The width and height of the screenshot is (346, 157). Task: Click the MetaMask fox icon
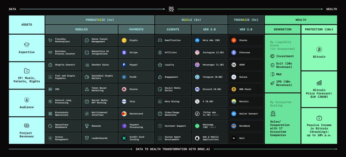point(234,126)
